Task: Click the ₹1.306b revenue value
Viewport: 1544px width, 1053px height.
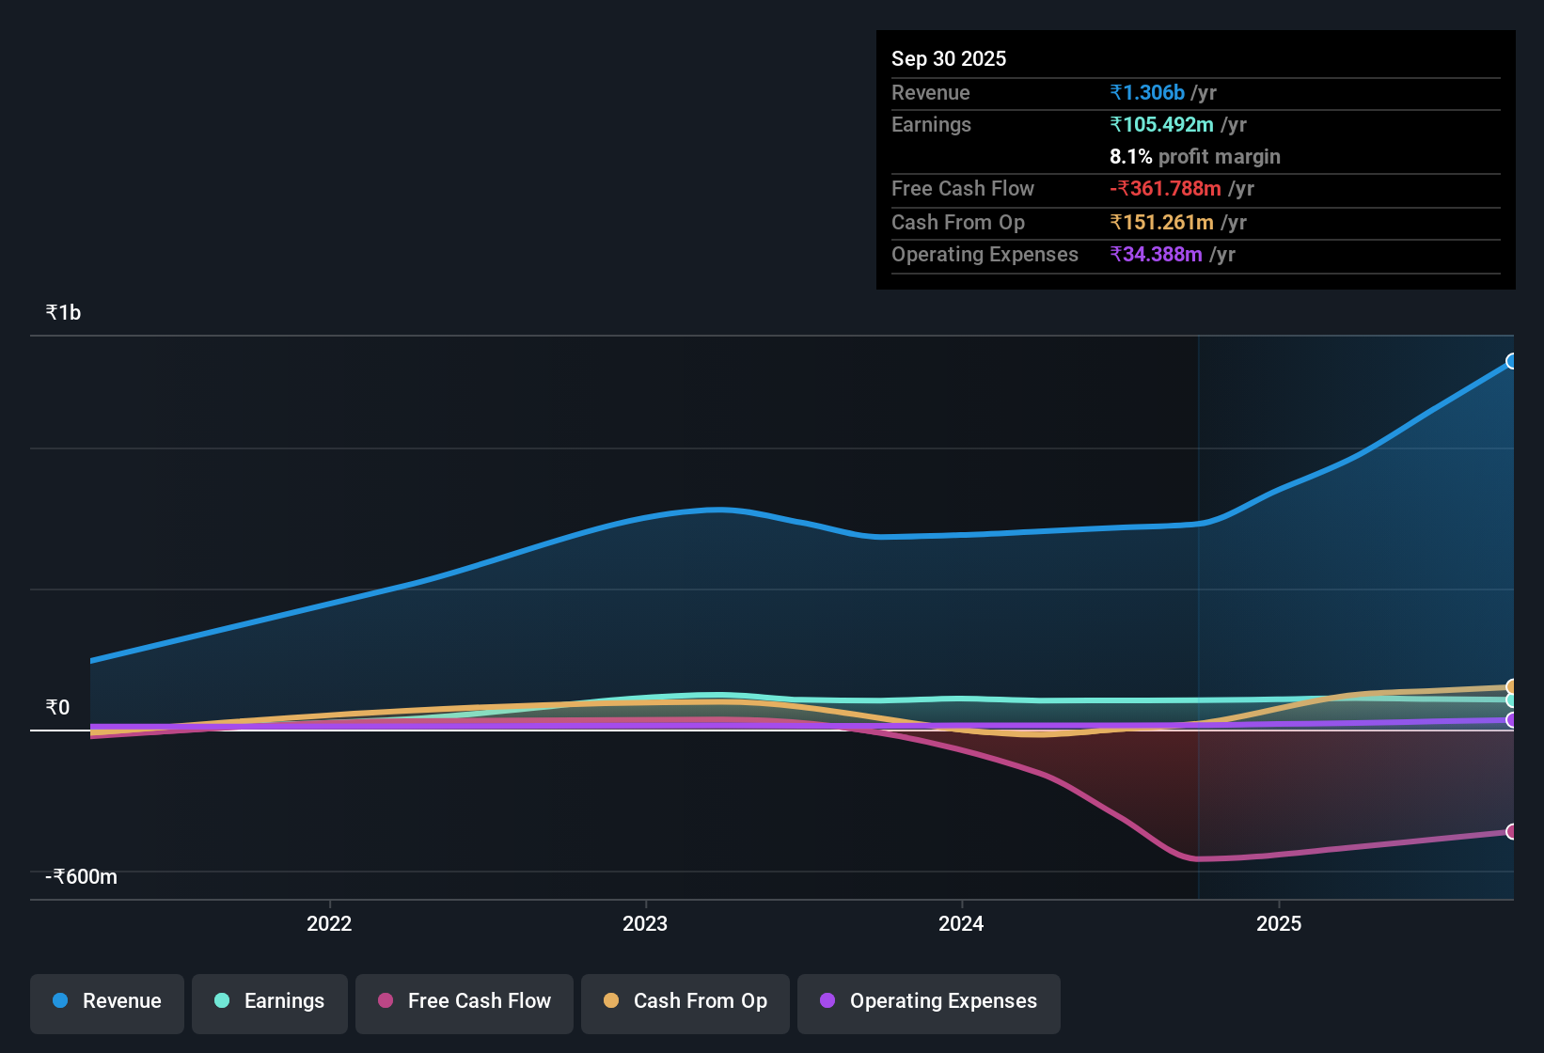Action: [1147, 92]
